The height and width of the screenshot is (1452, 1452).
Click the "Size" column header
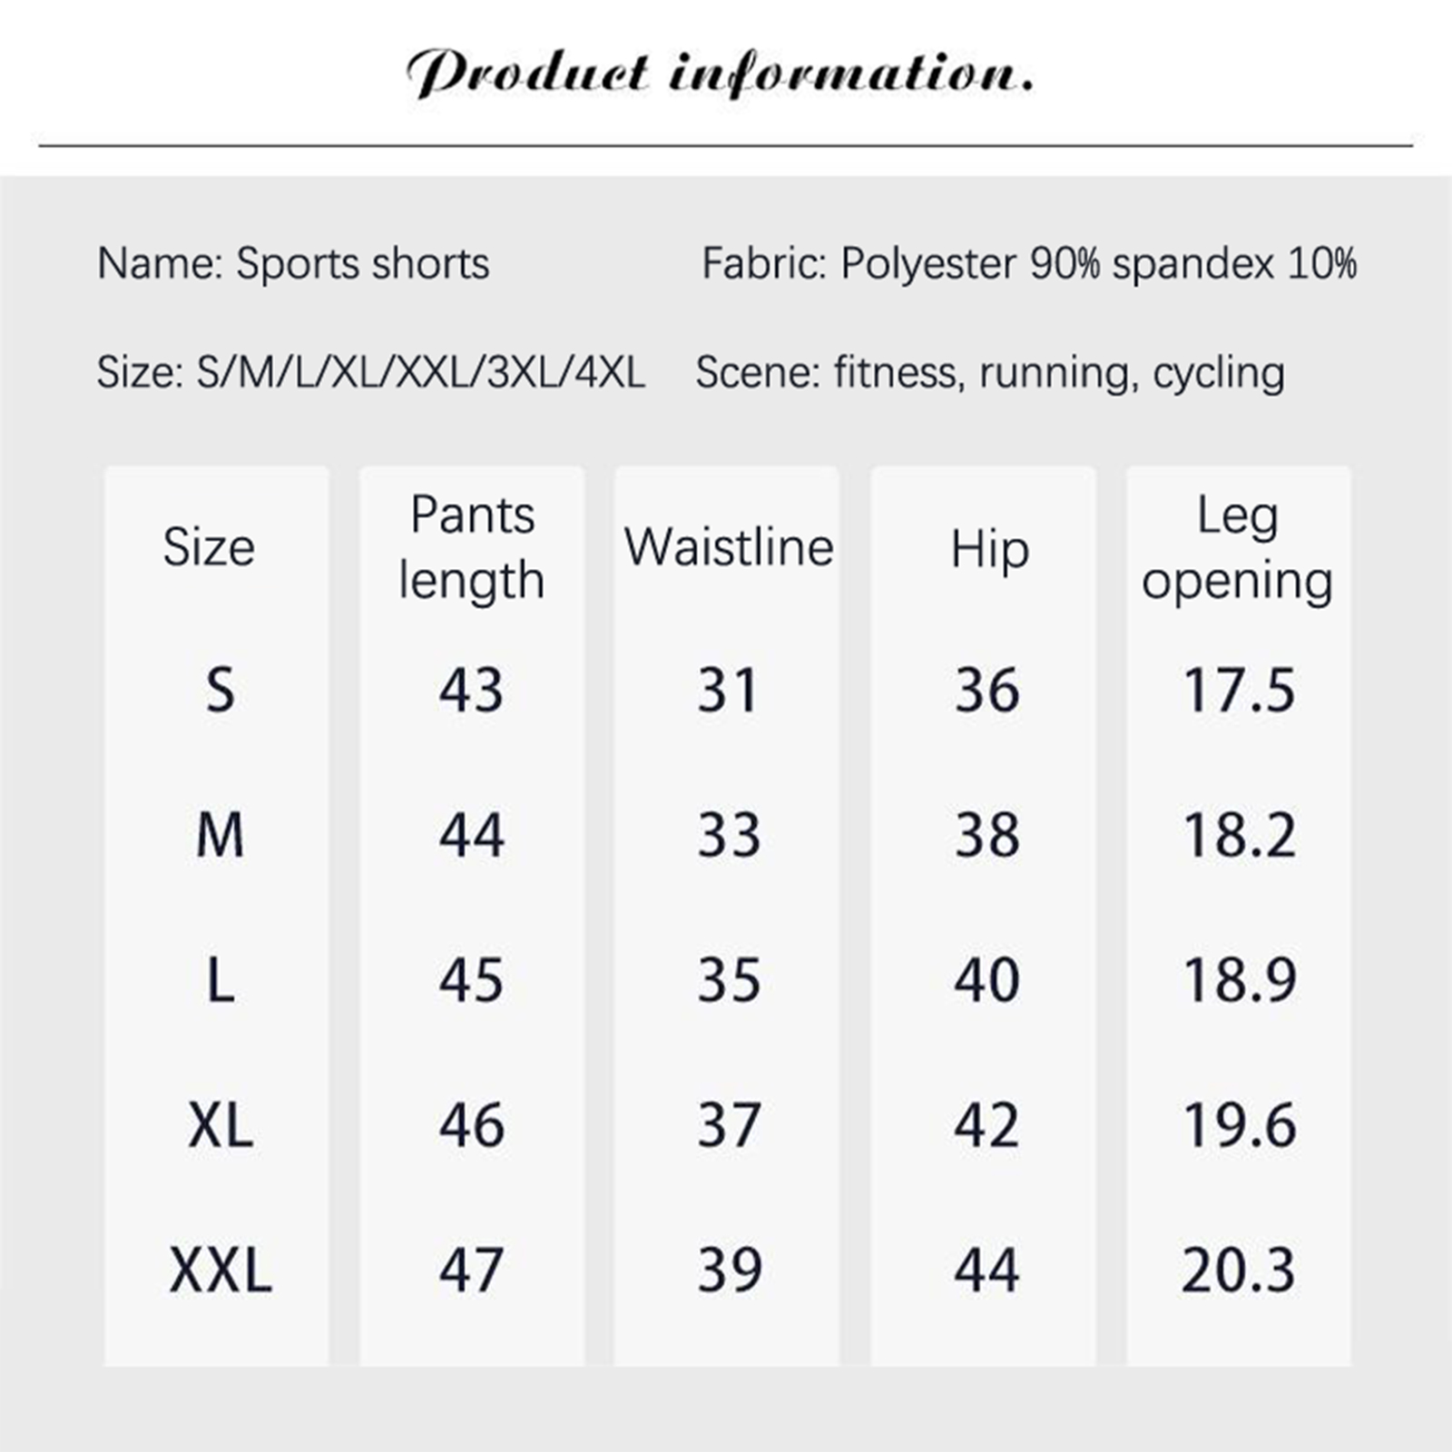(x=209, y=547)
